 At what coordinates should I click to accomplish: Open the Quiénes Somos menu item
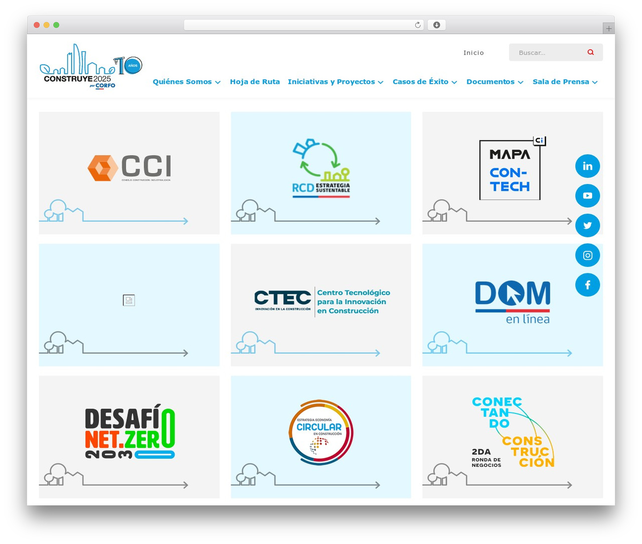pos(182,82)
